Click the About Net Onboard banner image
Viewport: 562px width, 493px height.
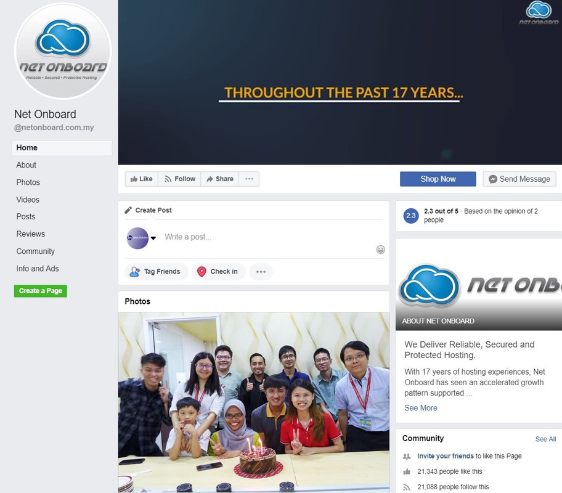coord(479,284)
